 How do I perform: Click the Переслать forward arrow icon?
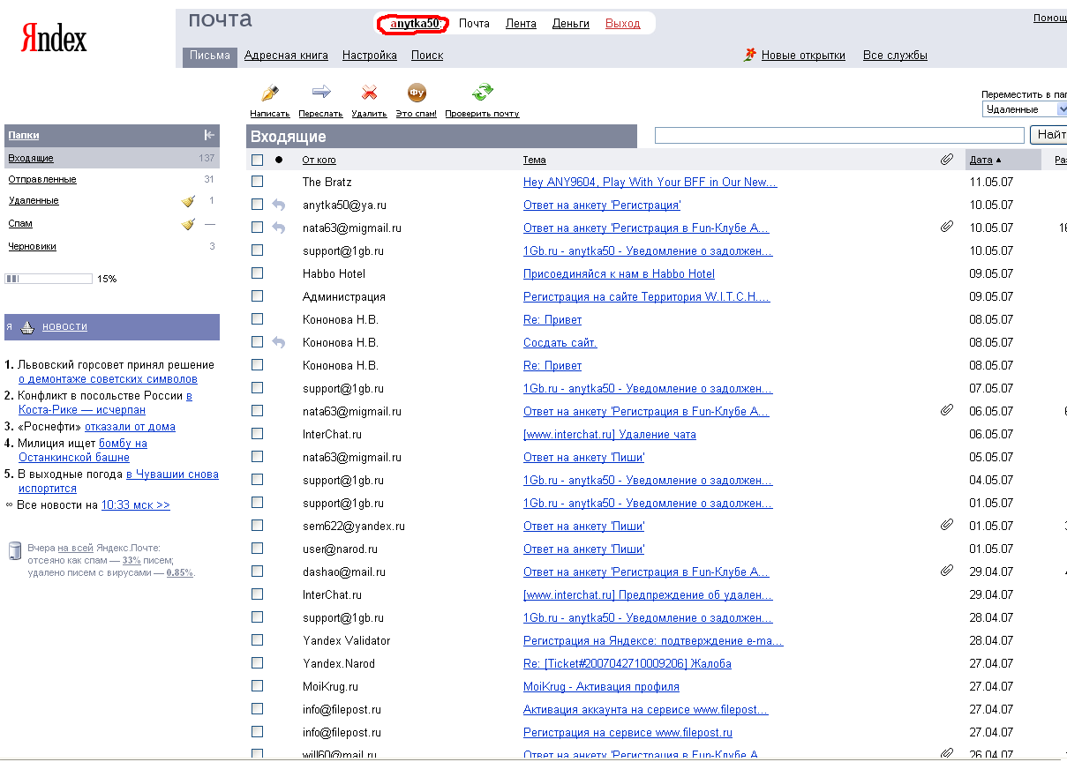click(321, 92)
